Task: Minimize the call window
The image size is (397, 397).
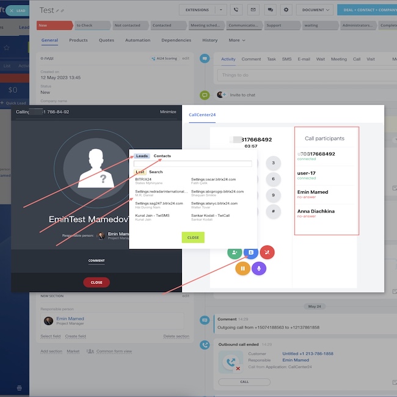Action: click(x=168, y=112)
